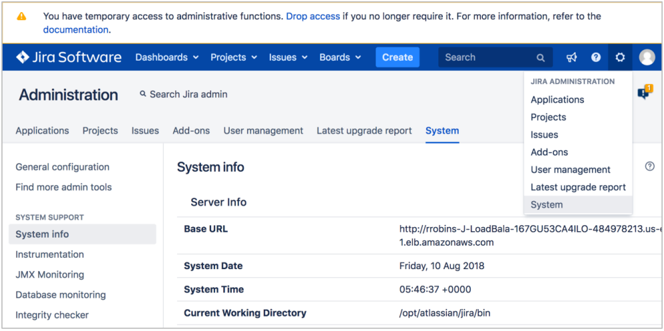This screenshot has height=331, width=664.
Task: Choose Projects in the gear dropdown menu
Action: pos(578,117)
